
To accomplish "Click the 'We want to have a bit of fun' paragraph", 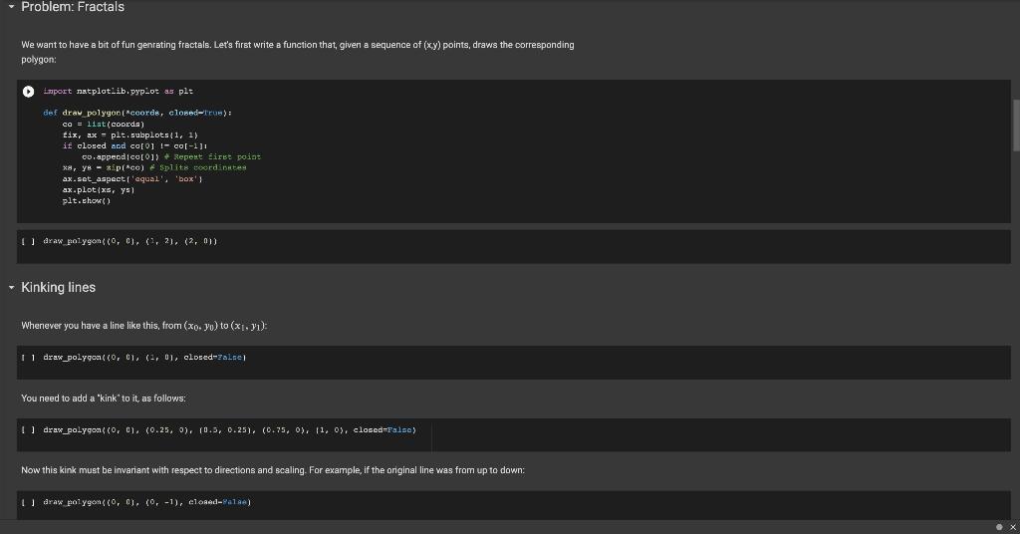I will [297, 52].
